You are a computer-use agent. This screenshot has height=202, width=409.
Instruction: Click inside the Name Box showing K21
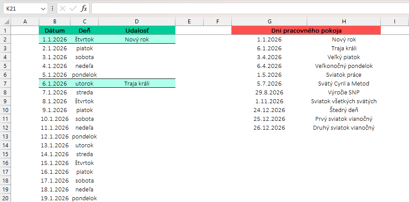(x=21, y=9)
